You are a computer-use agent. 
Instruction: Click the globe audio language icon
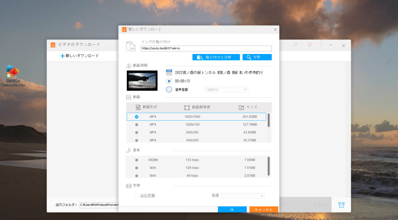(x=169, y=90)
